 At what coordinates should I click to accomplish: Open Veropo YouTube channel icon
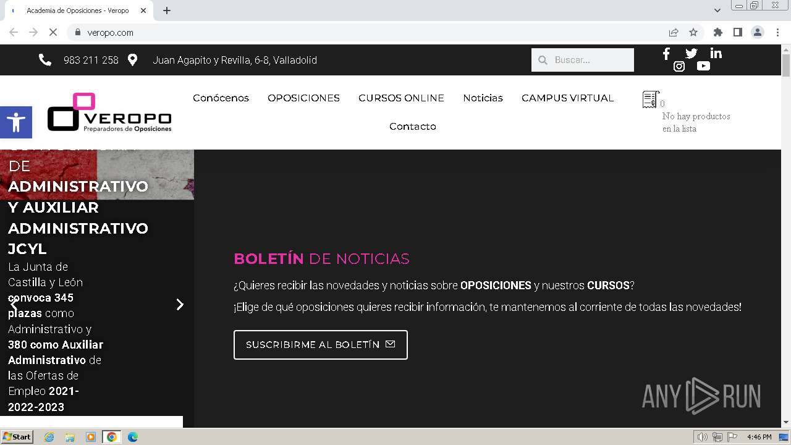[x=703, y=66]
